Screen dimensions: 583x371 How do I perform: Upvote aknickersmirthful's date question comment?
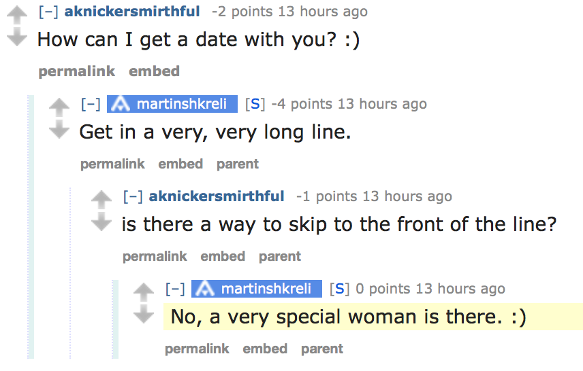click(x=16, y=14)
